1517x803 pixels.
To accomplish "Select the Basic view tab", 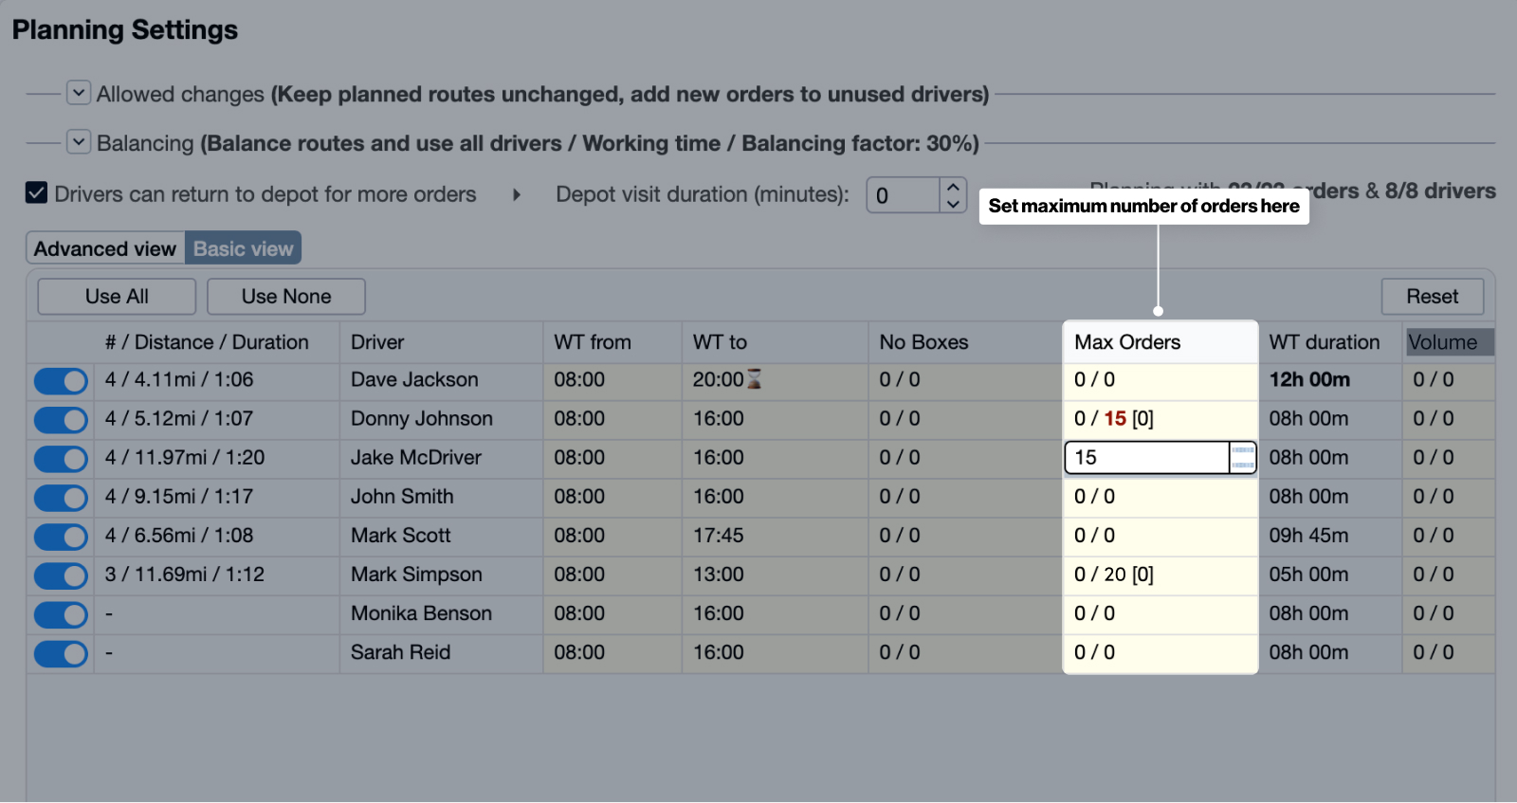I will tap(243, 248).
